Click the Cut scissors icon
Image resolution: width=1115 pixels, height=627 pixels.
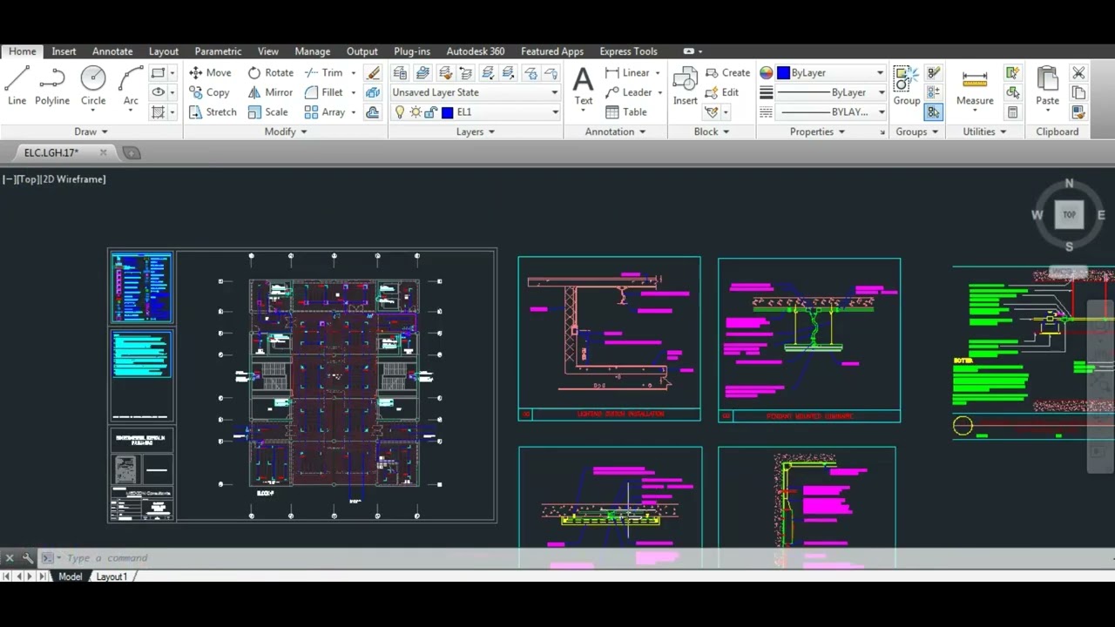(1078, 73)
